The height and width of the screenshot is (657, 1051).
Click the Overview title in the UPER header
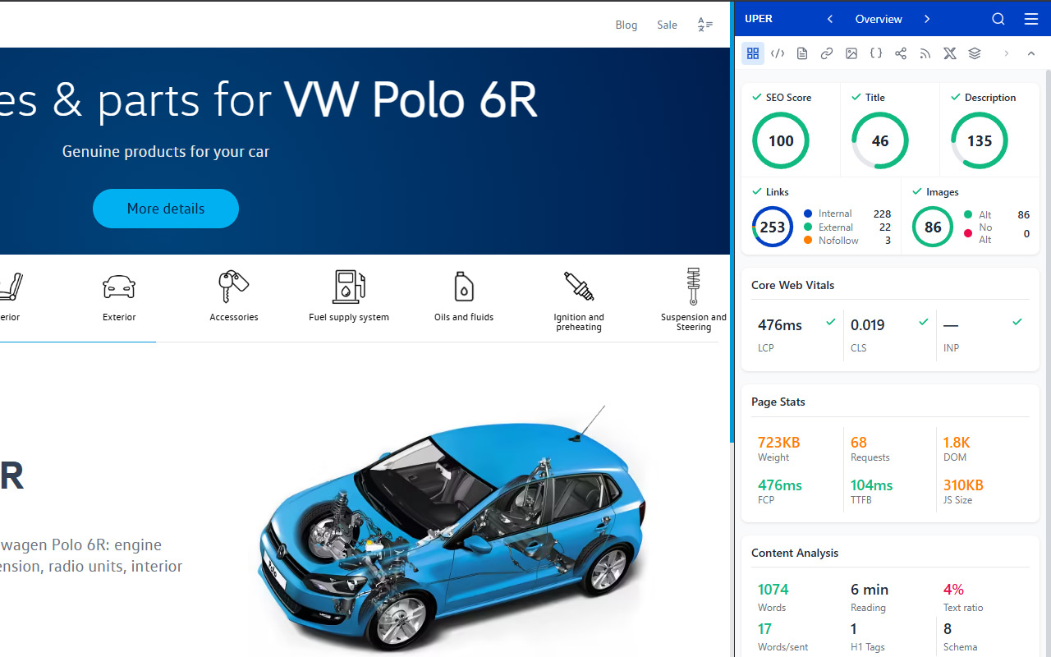[x=879, y=19]
